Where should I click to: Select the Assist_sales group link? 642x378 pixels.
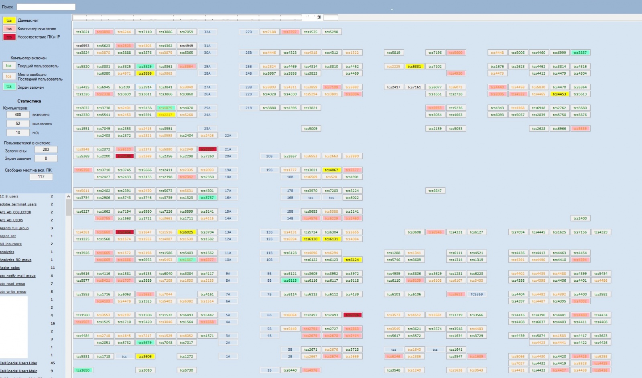10,268
